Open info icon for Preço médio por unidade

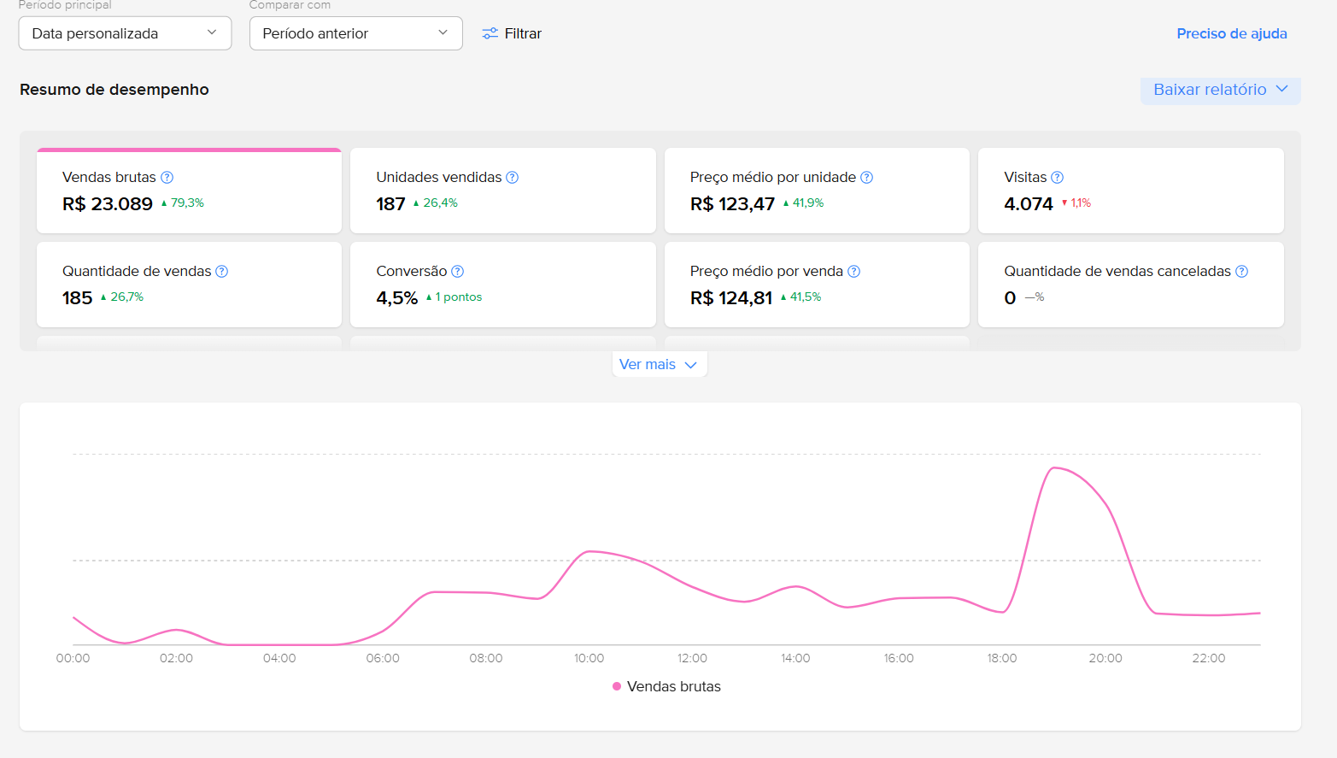coord(866,178)
